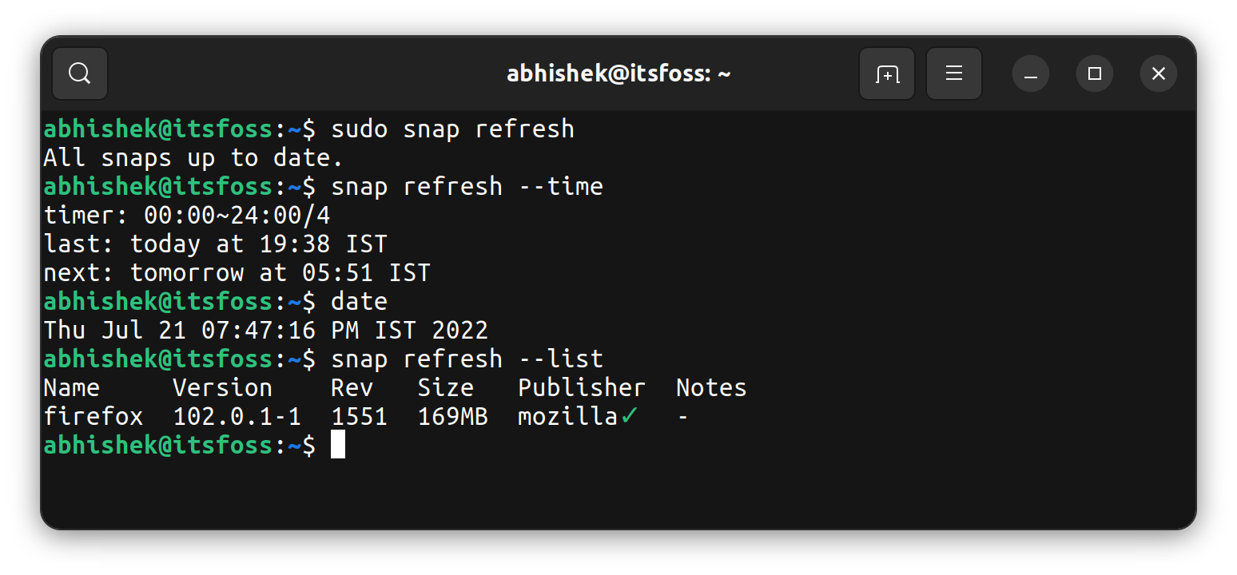Click the 169MB size value
This screenshot has height=575, width=1237.
coord(452,416)
